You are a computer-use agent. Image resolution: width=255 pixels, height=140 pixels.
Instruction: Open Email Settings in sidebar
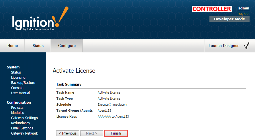click(x=22, y=128)
